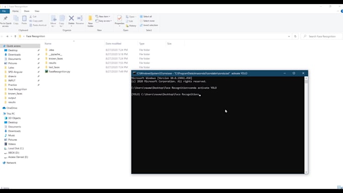Open SPD-Angular folder in Quick access

tap(15, 72)
